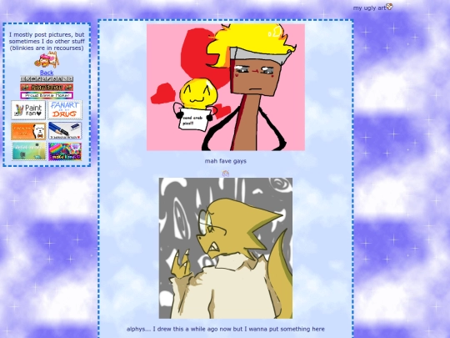This screenshot has height=338, width=450.
Task: Click the artist girl pixel icon above Back
Action: coord(47,60)
